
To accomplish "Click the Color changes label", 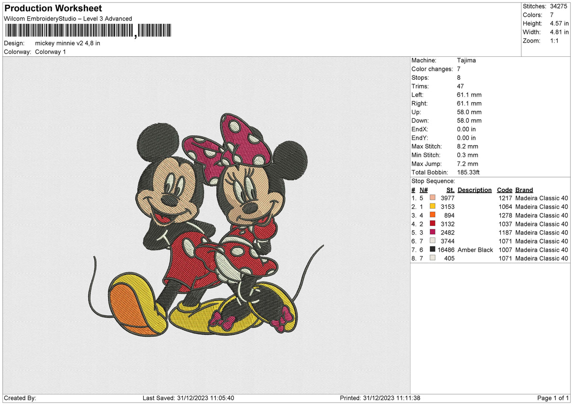I will click(x=432, y=69).
